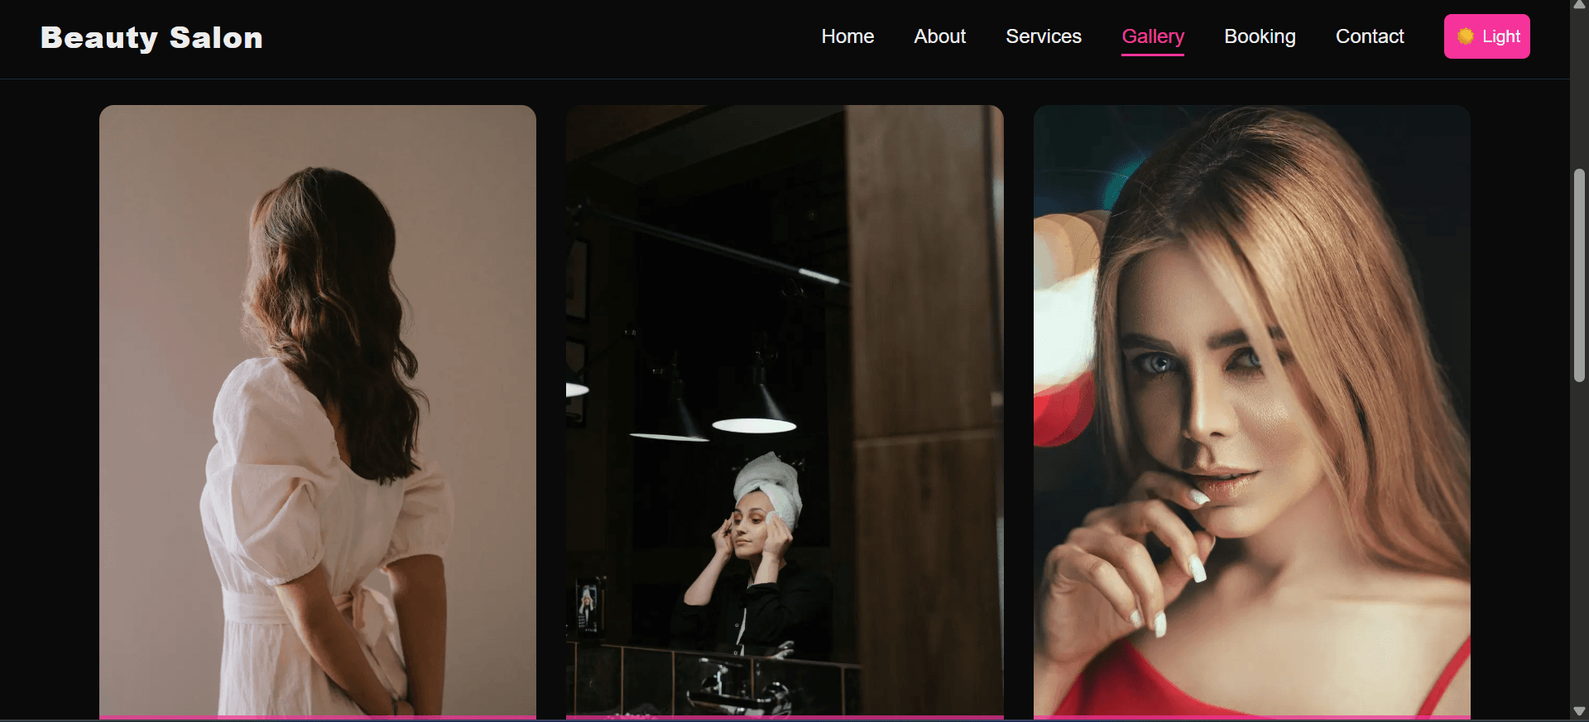Click the scrollbar up arrow
This screenshot has width=1589, height=722.
tap(1579, 5)
